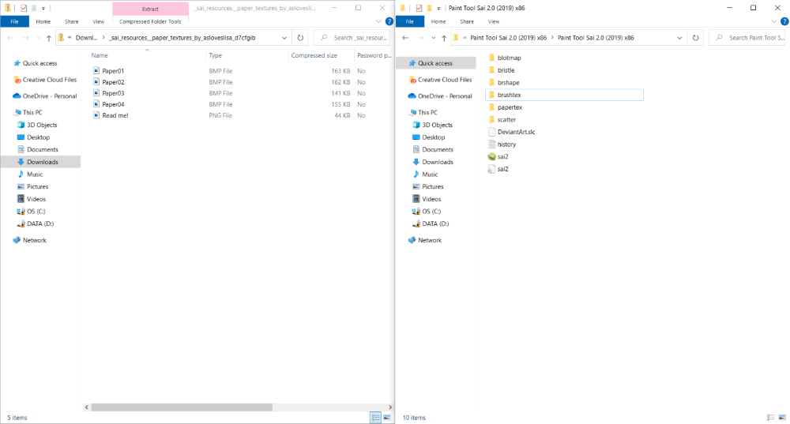Open the blotmap folder

click(509, 58)
